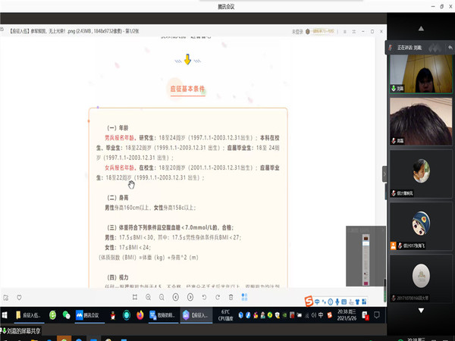Go to previous image with left arrow circle
Viewport: 455px width, 341px height.
coord(176,297)
